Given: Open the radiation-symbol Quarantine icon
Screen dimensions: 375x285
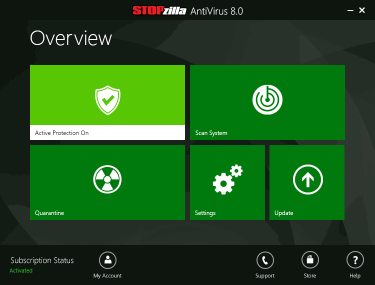Looking at the screenshot, I should [x=107, y=179].
